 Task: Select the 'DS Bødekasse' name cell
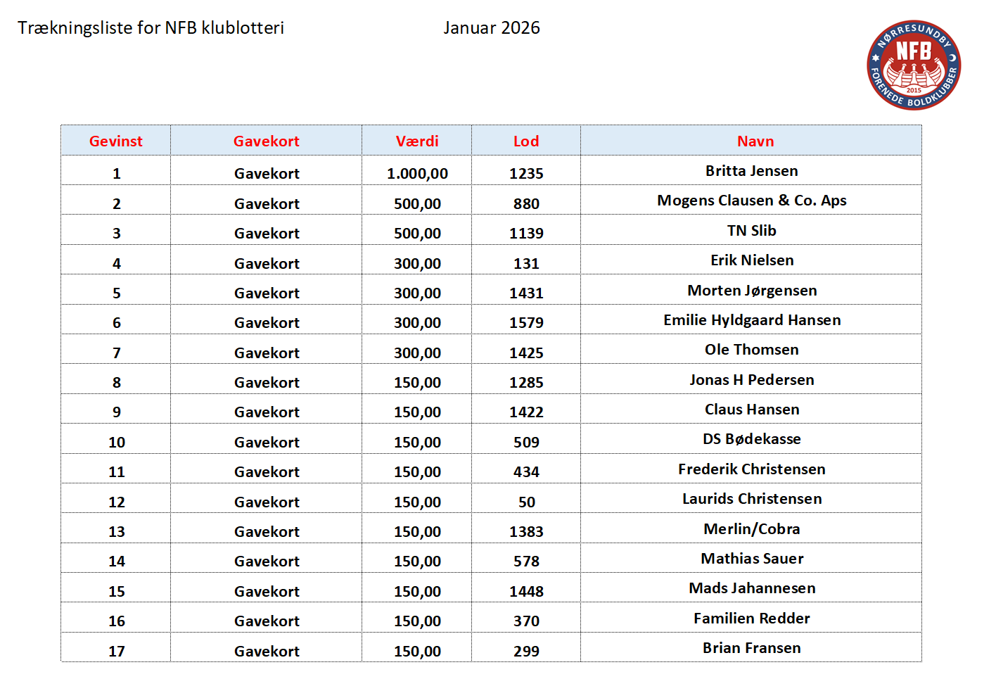point(751,439)
